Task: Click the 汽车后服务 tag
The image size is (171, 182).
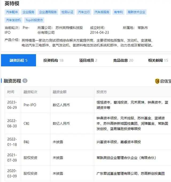Action: point(102,12)
